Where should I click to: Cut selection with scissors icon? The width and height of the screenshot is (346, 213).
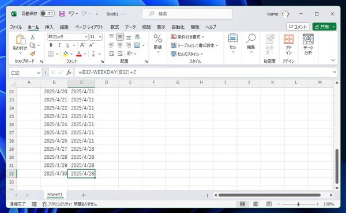(x=33, y=37)
